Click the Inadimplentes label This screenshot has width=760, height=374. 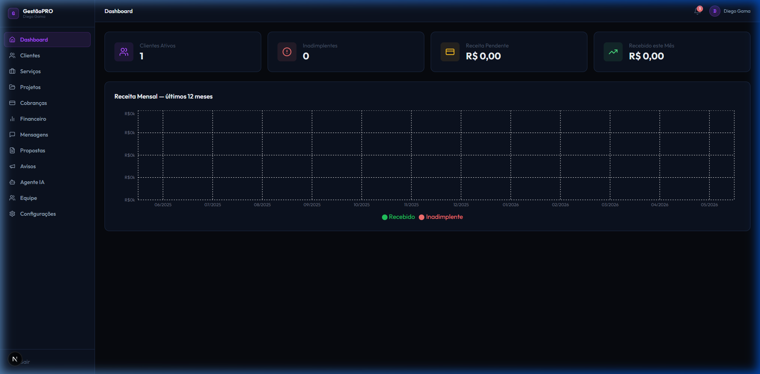tap(320, 46)
